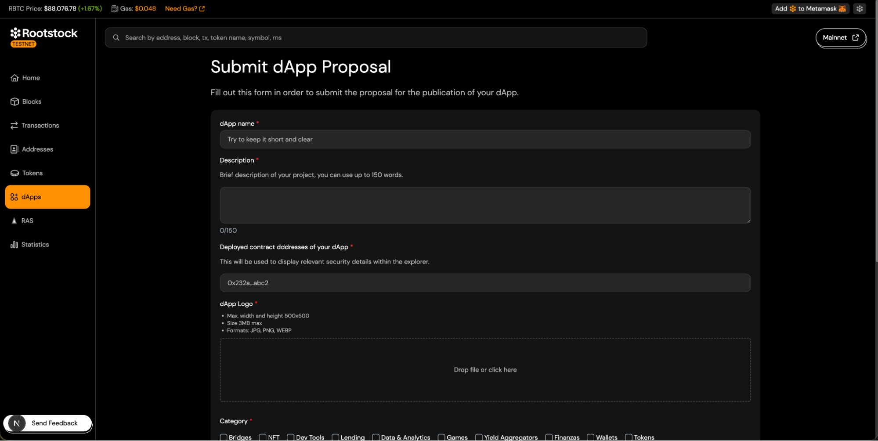Screen dimensions: 878x441
Task: Click the Drop file upload area
Action: (x=485, y=369)
